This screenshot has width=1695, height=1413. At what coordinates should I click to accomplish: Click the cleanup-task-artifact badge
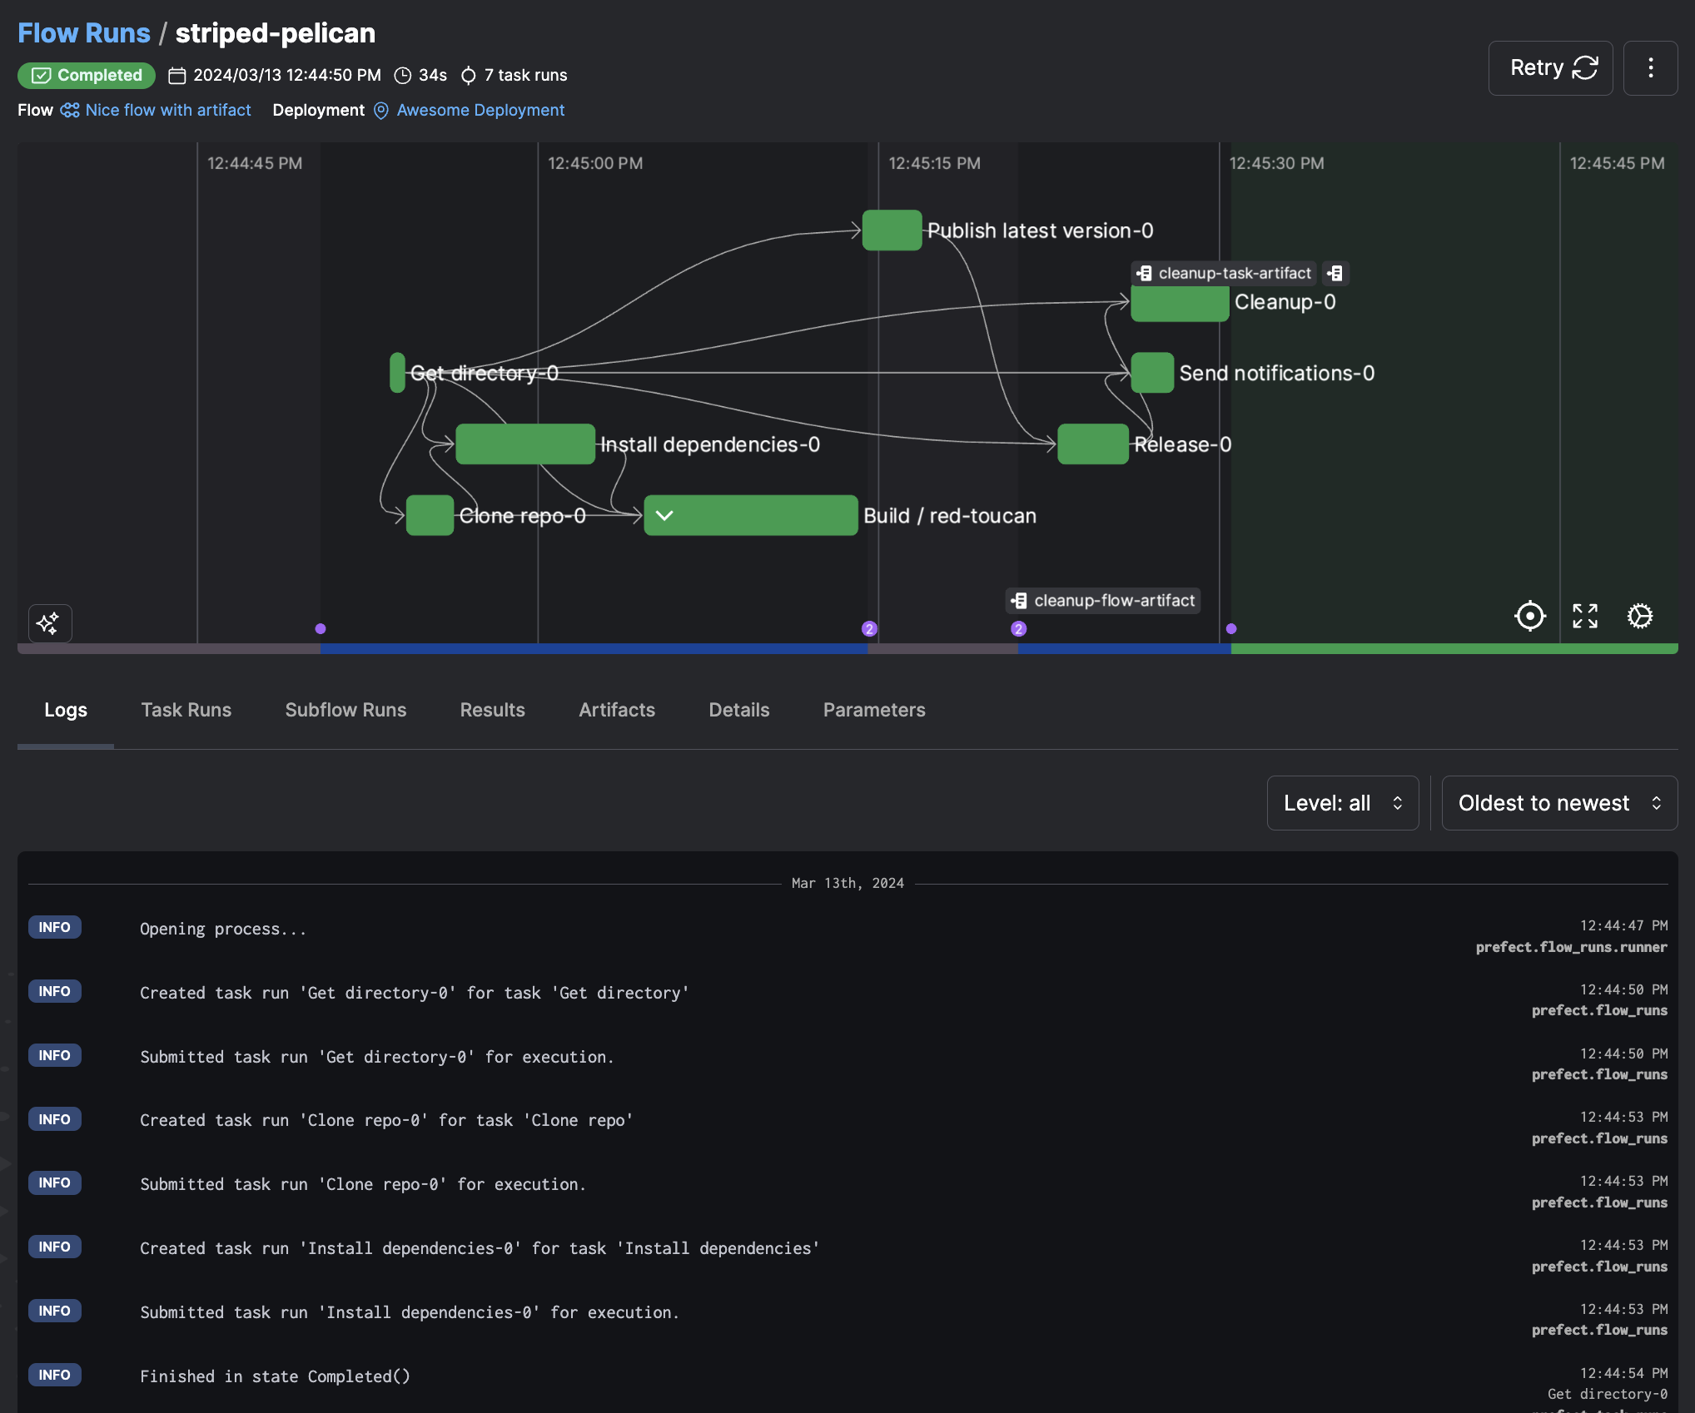click(1225, 273)
